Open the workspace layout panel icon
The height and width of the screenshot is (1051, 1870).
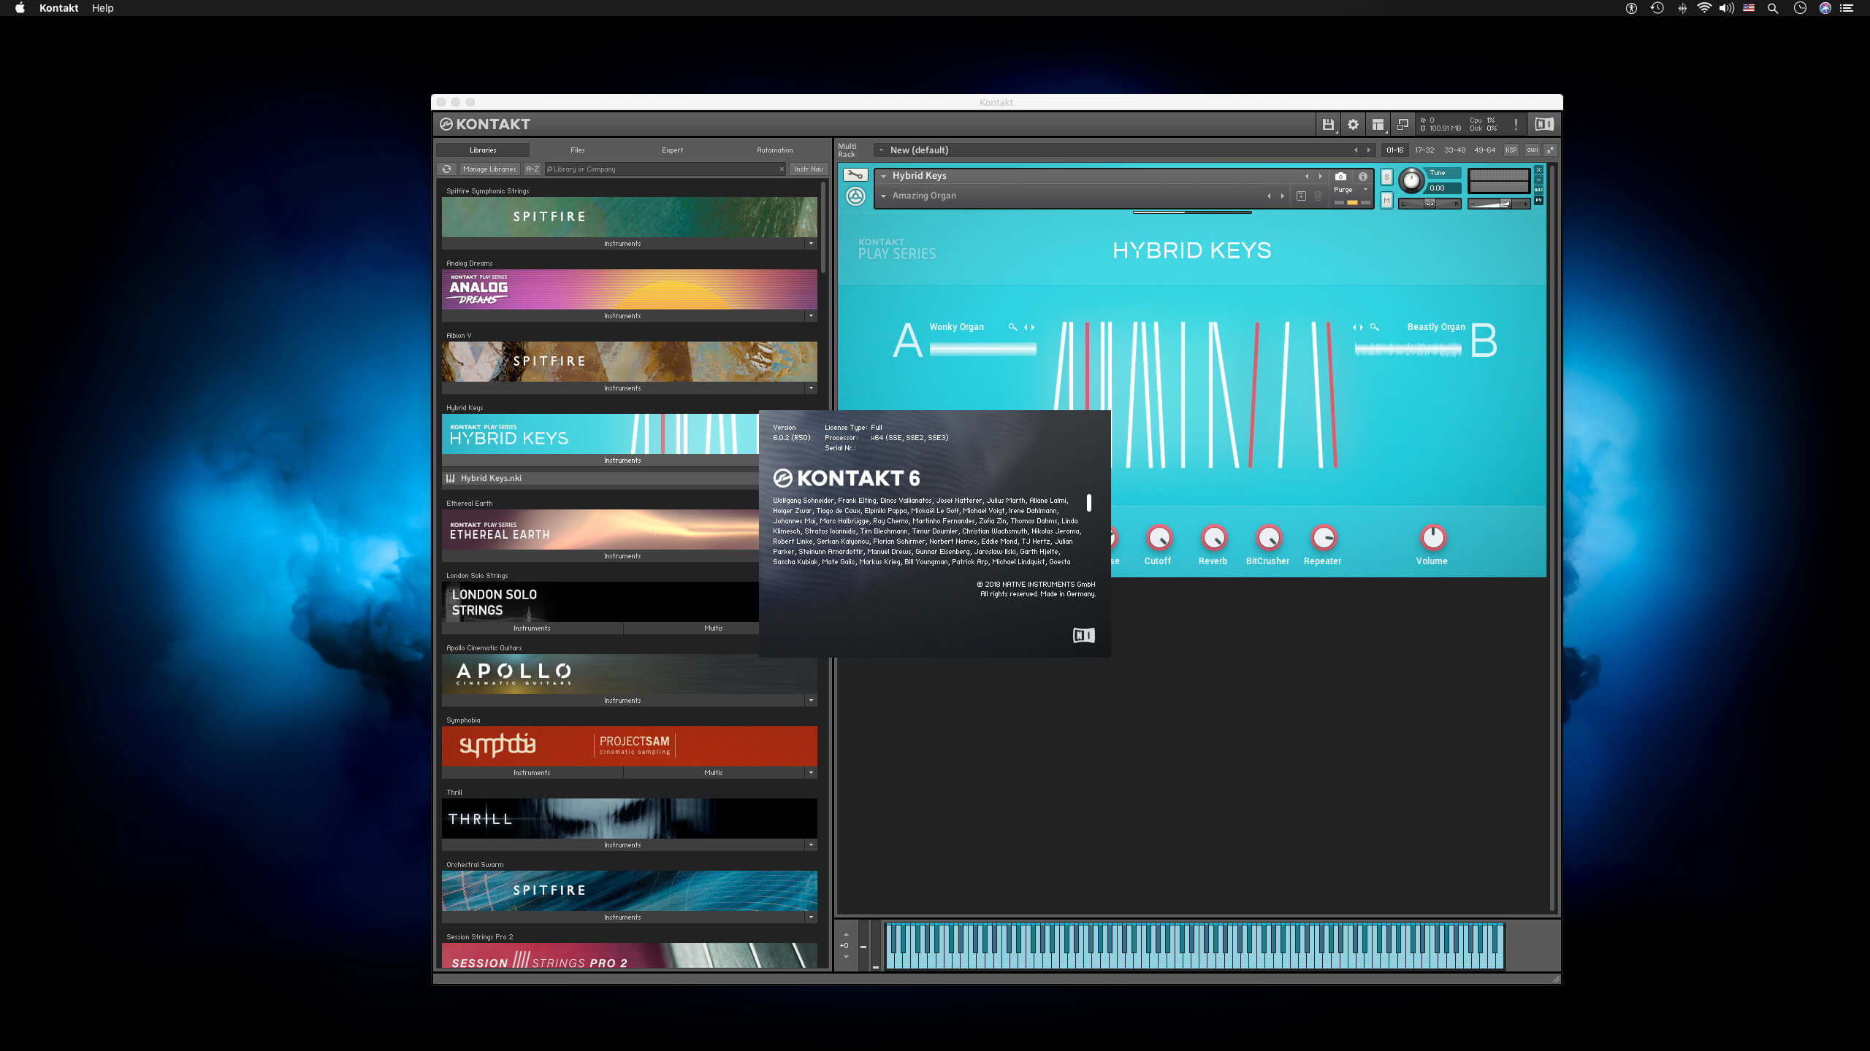(x=1378, y=125)
